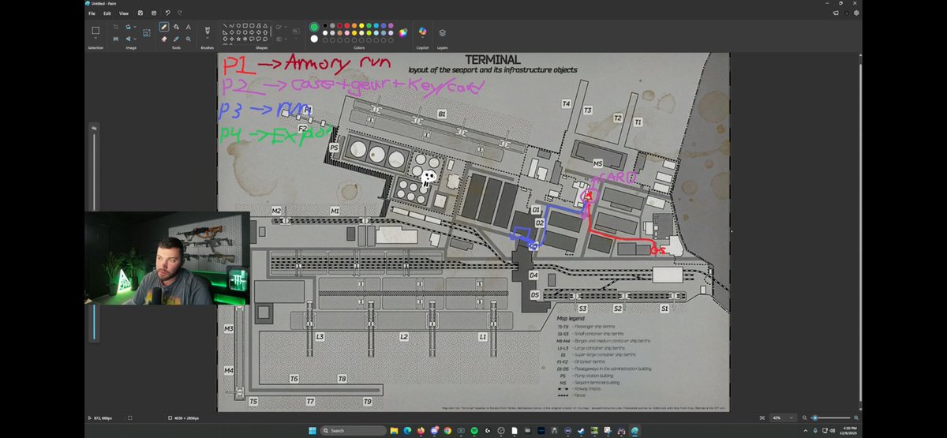
Task: Select the Eraser tool
Action: (163, 39)
